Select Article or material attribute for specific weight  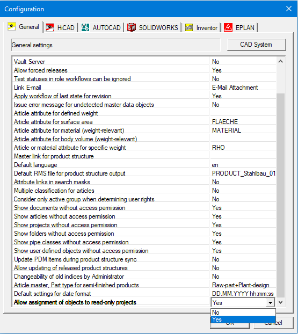111,148
